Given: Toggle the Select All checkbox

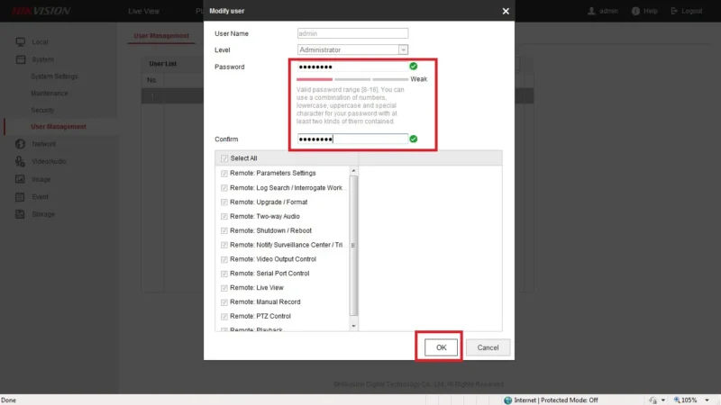Looking at the screenshot, I should pos(224,158).
